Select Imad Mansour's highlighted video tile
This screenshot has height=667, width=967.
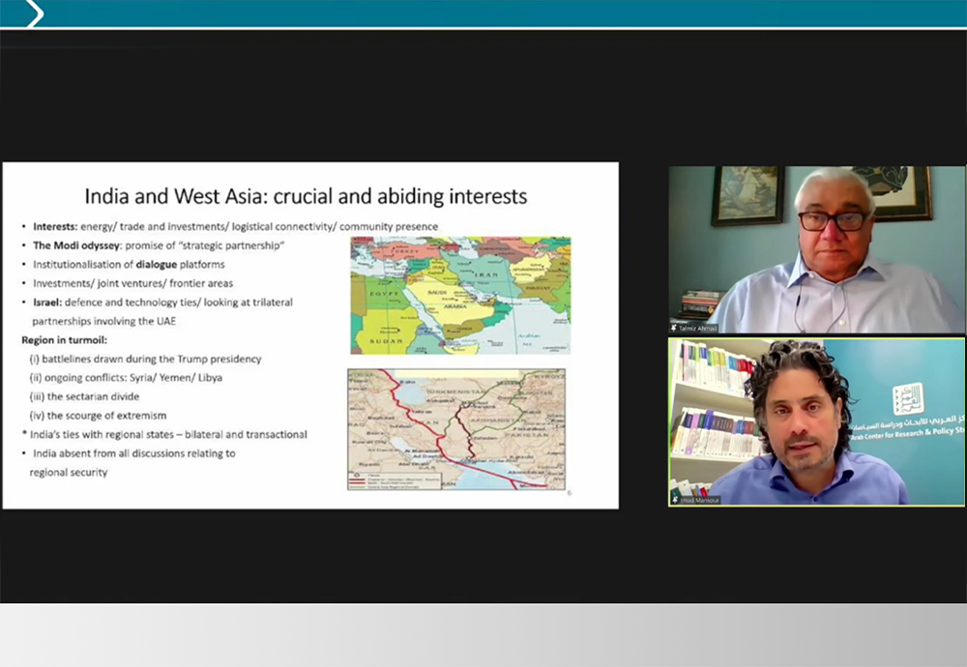click(815, 420)
